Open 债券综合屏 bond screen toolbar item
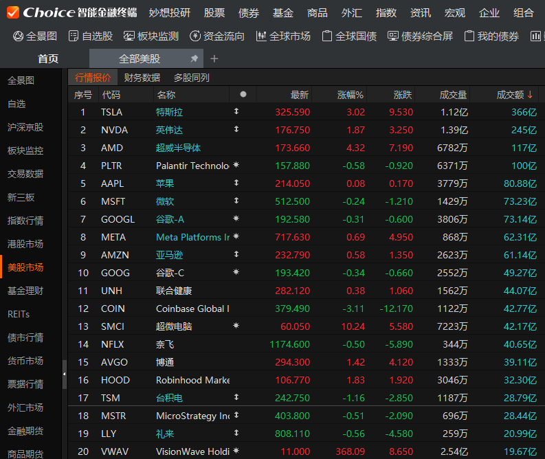Viewport: 545px width, 459px height. pyautogui.click(x=420, y=36)
